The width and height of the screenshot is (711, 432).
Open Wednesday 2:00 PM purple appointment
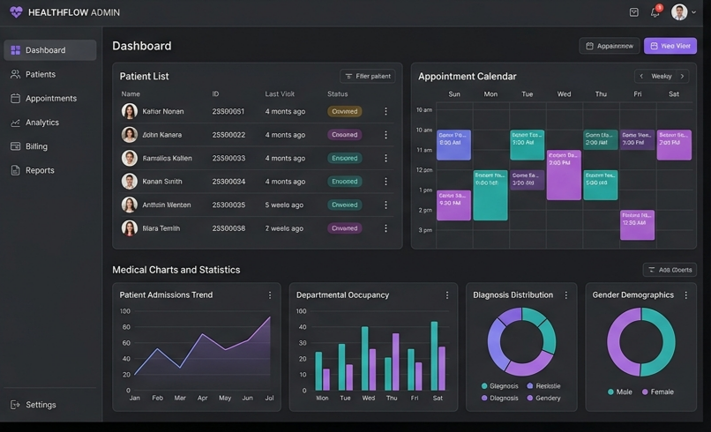click(x=564, y=175)
